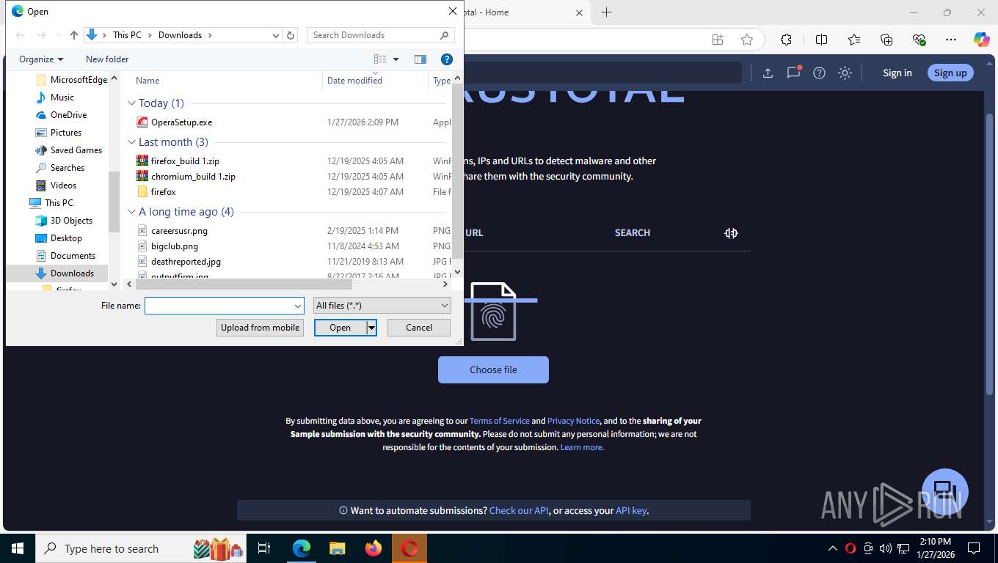Select Downloads in navigation pane

point(72,273)
